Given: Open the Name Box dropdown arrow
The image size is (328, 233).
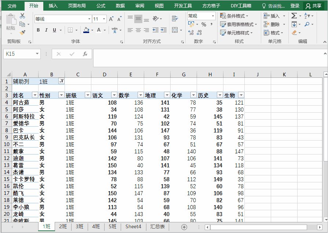Looking at the screenshot, I should [x=37, y=54].
